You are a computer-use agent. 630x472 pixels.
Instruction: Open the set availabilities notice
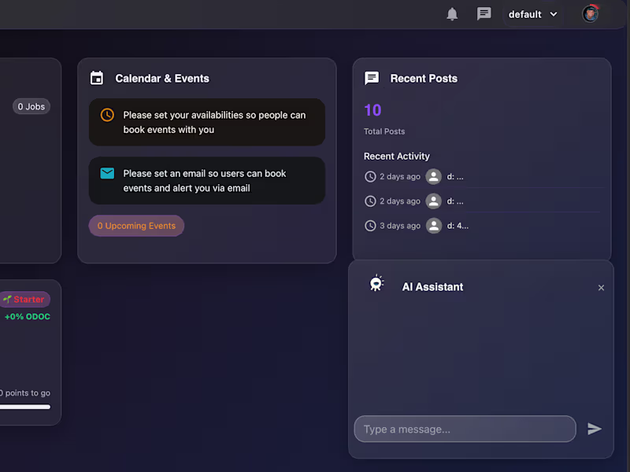(x=207, y=122)
